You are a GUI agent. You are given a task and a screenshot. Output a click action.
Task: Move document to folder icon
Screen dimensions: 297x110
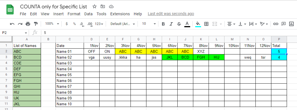tap(103, 7)
